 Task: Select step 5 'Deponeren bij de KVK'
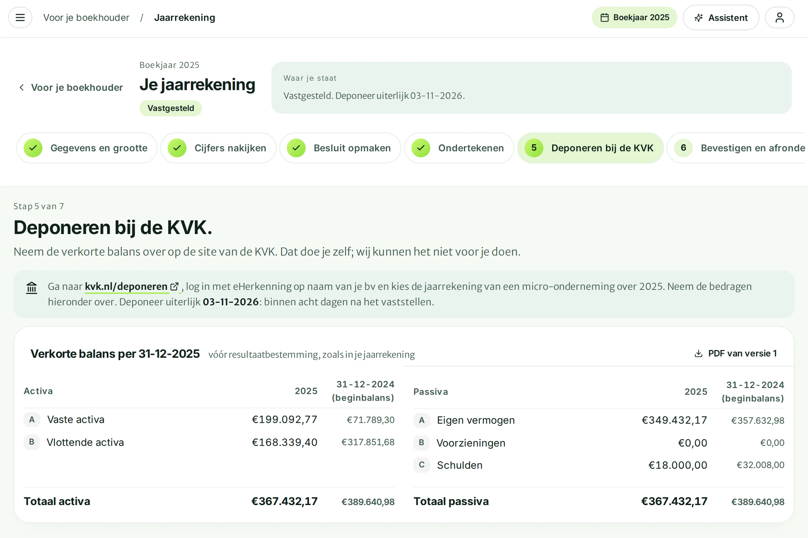tap(590, 148)
